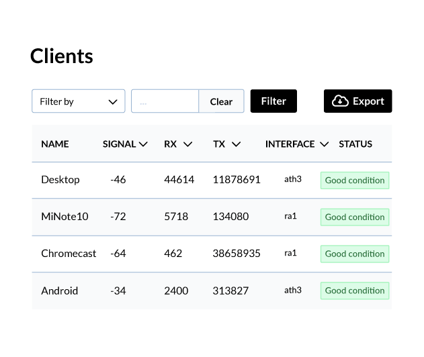Sort by the RX column chevron
Viewport: 424px width, 357px height.
pos(187,144)
